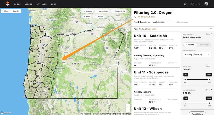The image size is (214, 115).
Task: Collapse the Seasons/Dates filter section
Action: pyautogui.click(x=209, y=34)
